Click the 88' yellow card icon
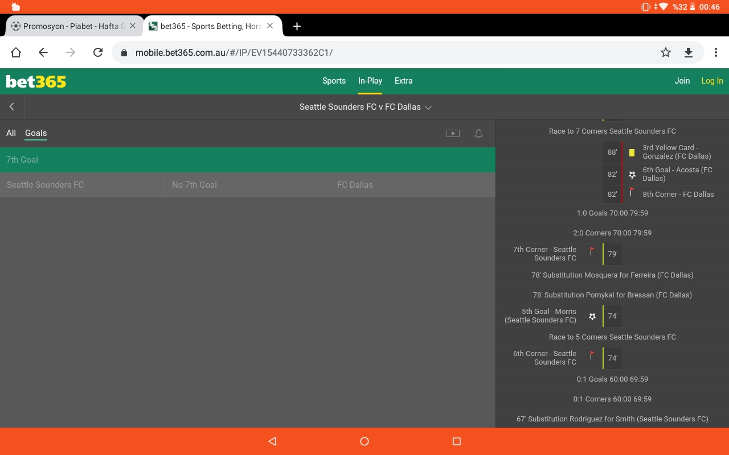The width and height of the screenshot is (729, 455). 632,152
